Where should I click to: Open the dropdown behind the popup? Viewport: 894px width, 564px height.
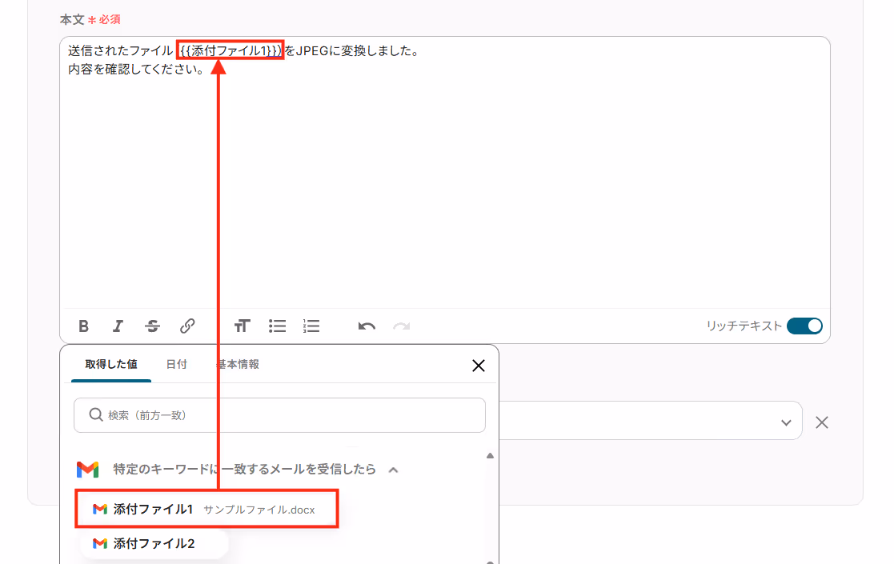tap(786, 422)
